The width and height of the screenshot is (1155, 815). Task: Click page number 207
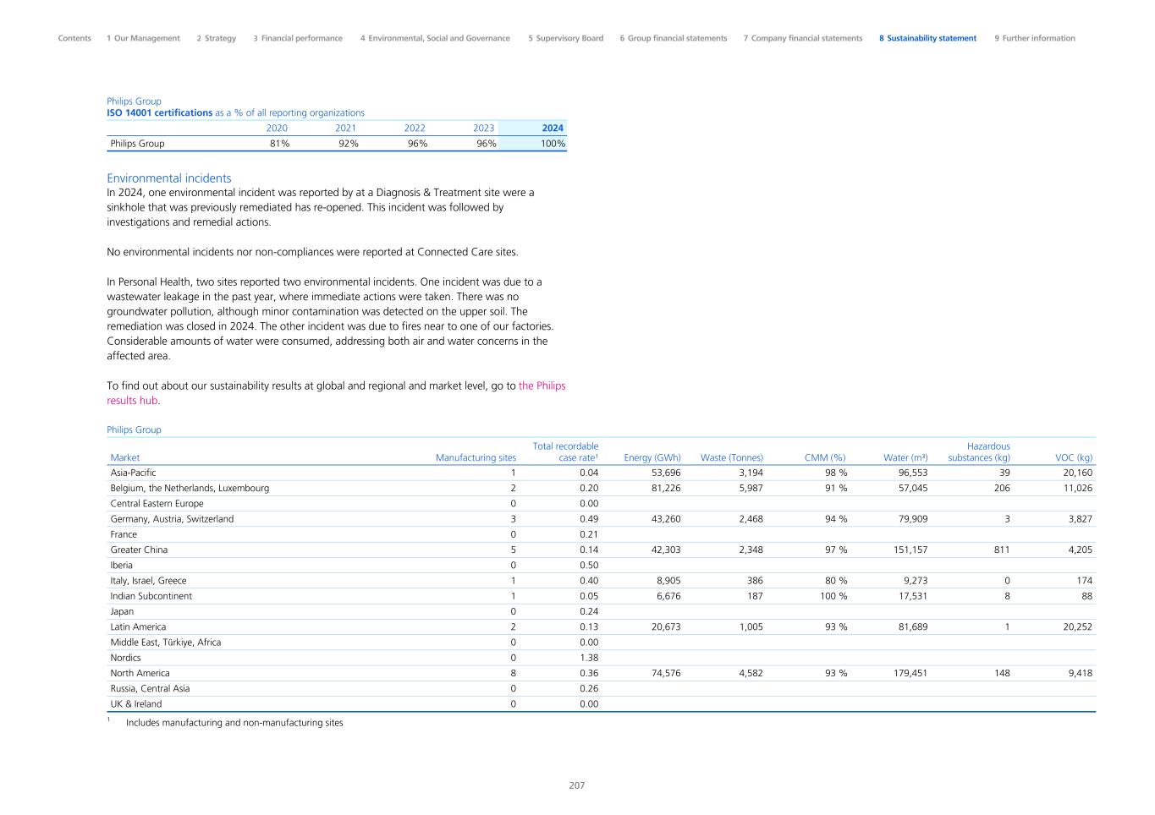click(x=577, y=785)
